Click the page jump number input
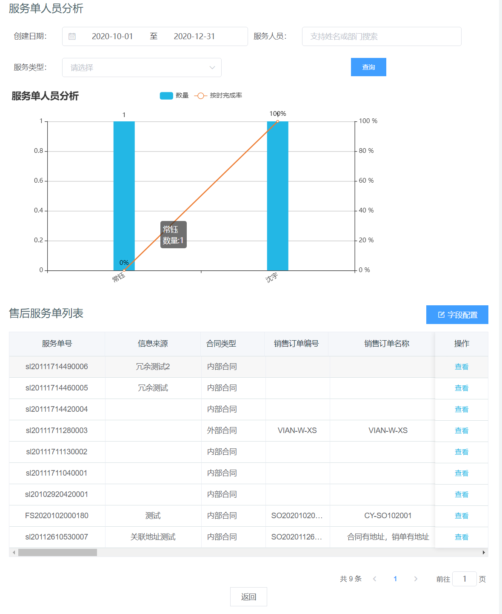502x614 pixels. click(x=464, y=579)
